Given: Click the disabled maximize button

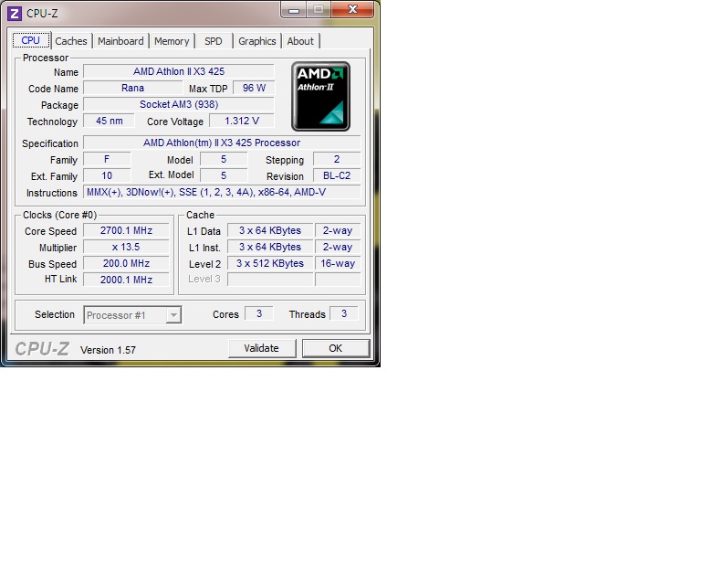Looking at the screenshot, I should coord(319,9).
